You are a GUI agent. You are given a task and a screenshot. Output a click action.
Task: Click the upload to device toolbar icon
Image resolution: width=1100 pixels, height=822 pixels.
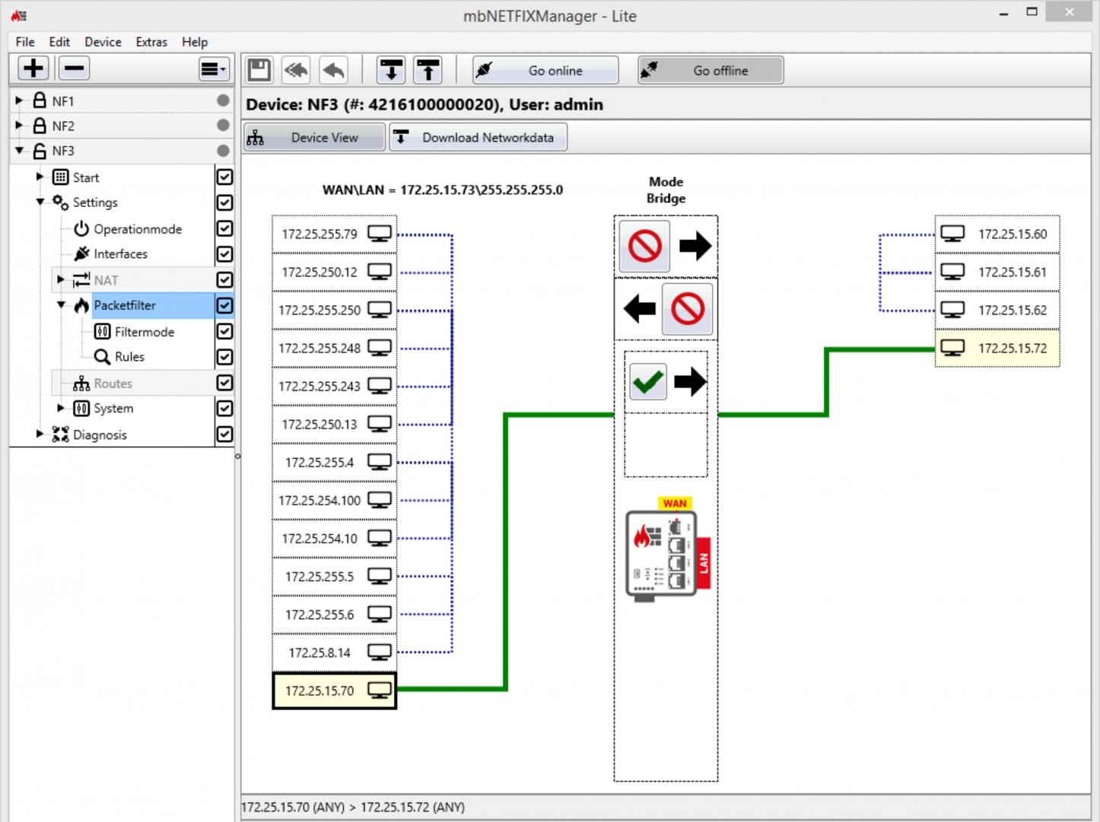click(428, 70)
